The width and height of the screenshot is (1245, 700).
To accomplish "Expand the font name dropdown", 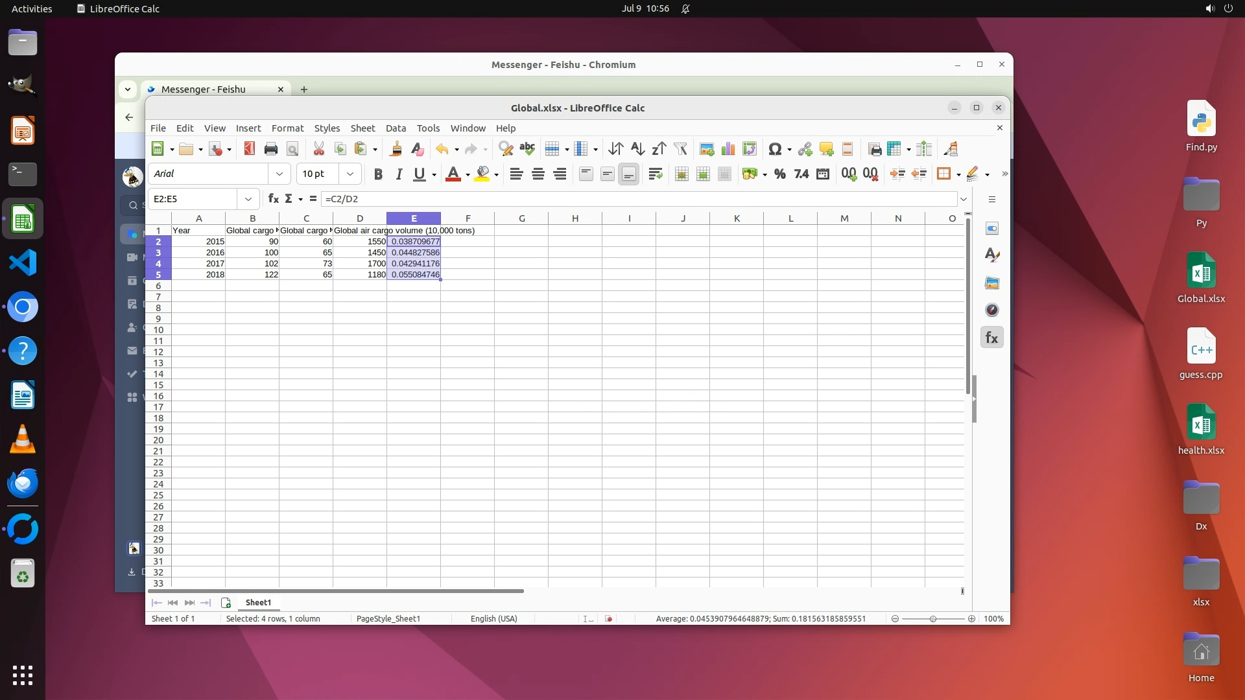I will click(279, 174).
